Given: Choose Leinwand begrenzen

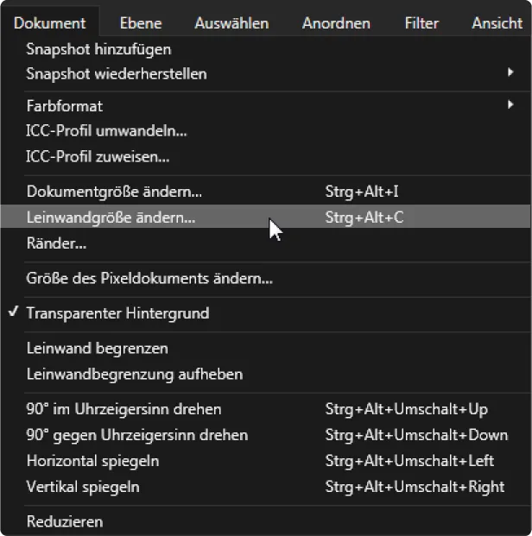Looking at the screenshot, I should [98, 349].
